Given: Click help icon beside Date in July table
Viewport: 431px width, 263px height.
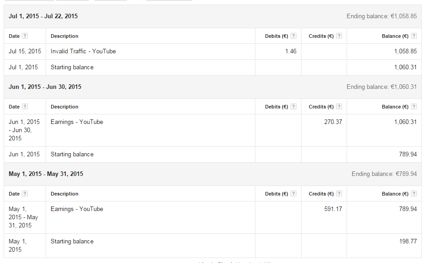Looking at the screenshot, I should tap(25, 36).
